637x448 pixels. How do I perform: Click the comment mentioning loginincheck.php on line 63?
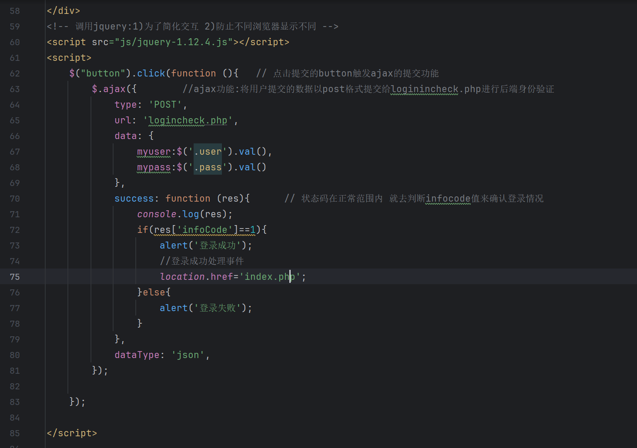coord(368,89)
